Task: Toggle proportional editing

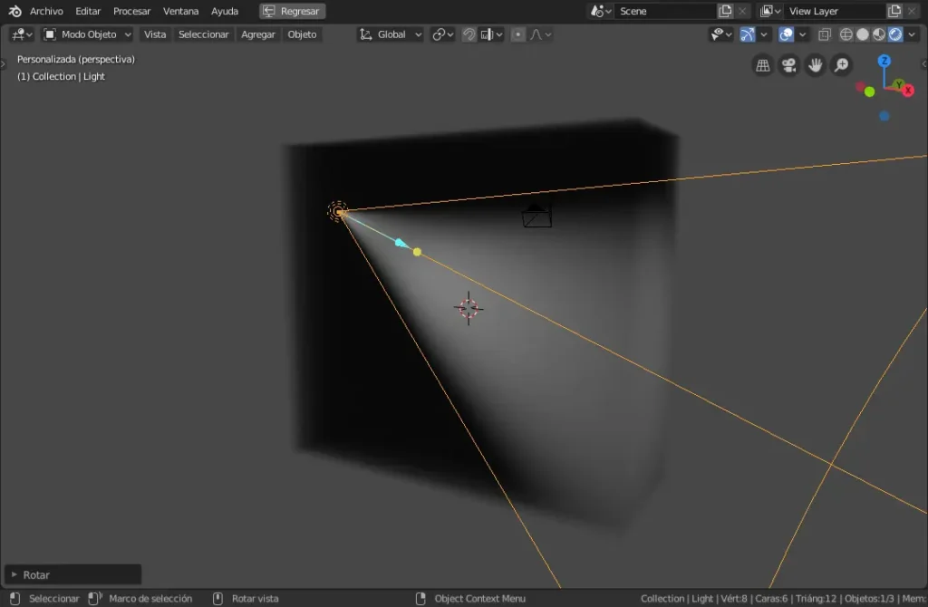Action: coord(517,34)
